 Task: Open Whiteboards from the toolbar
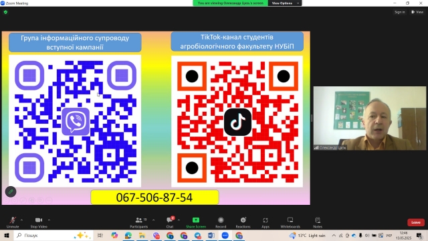pos(290,222)
